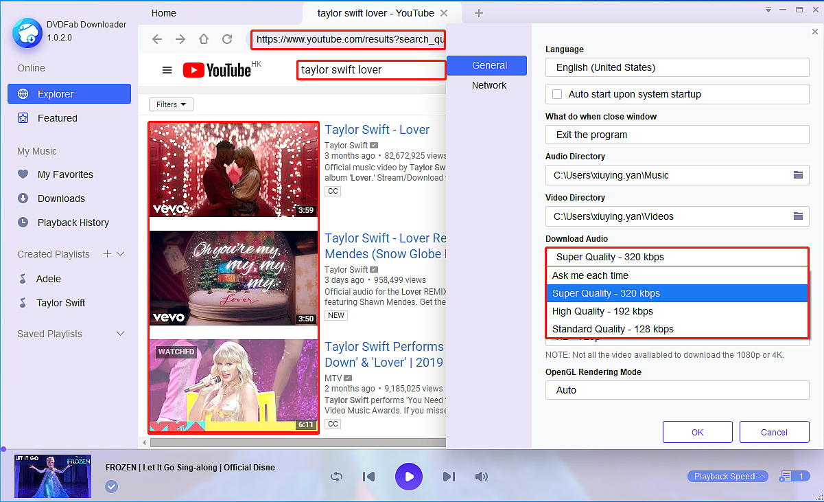The image size is (824, 502).
Task: Click the FROZEN Let It Go thumbnail
Action: pos(54,477)
